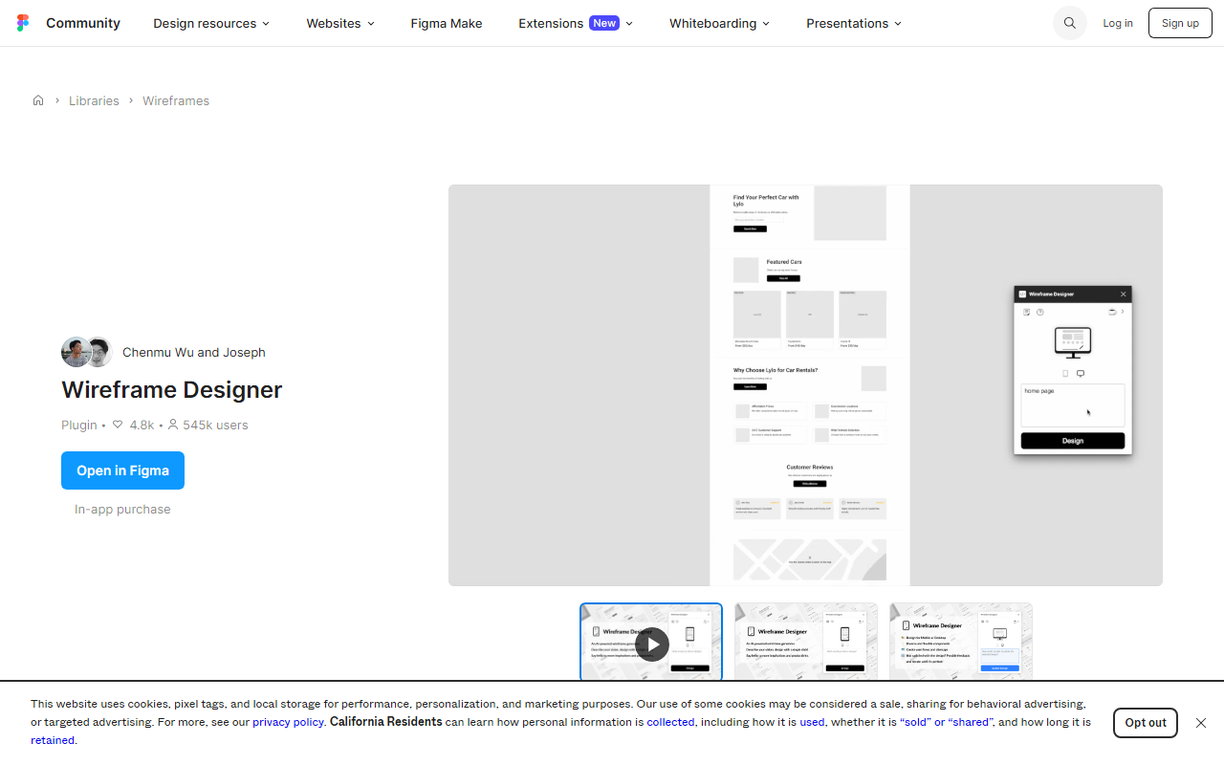The height and width of the screenshot is (765, 1224).
Task: Click the 'used' link in cookie notice
Action: point(812,722)
